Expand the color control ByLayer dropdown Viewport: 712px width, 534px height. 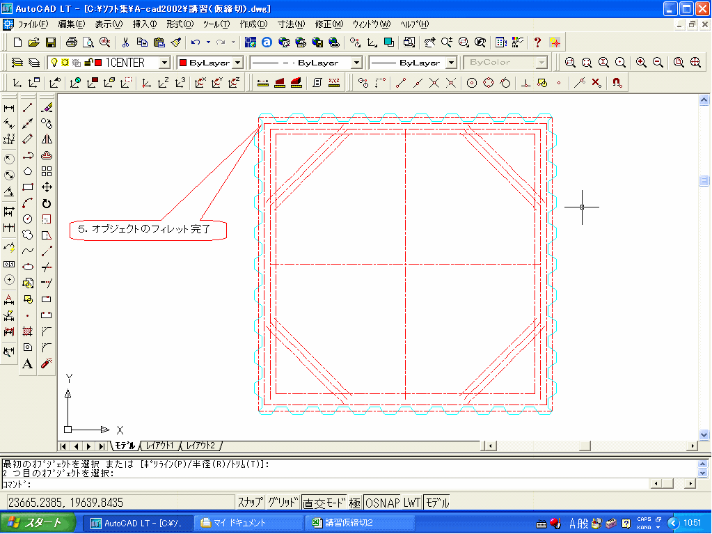pyautogui.click(x=239, y=62)
